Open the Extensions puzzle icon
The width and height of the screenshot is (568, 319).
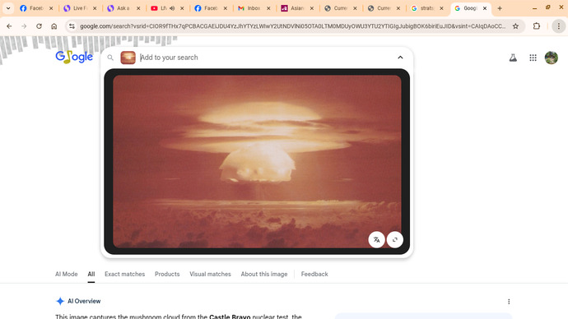pyautogui.click(x=537, y=26)
